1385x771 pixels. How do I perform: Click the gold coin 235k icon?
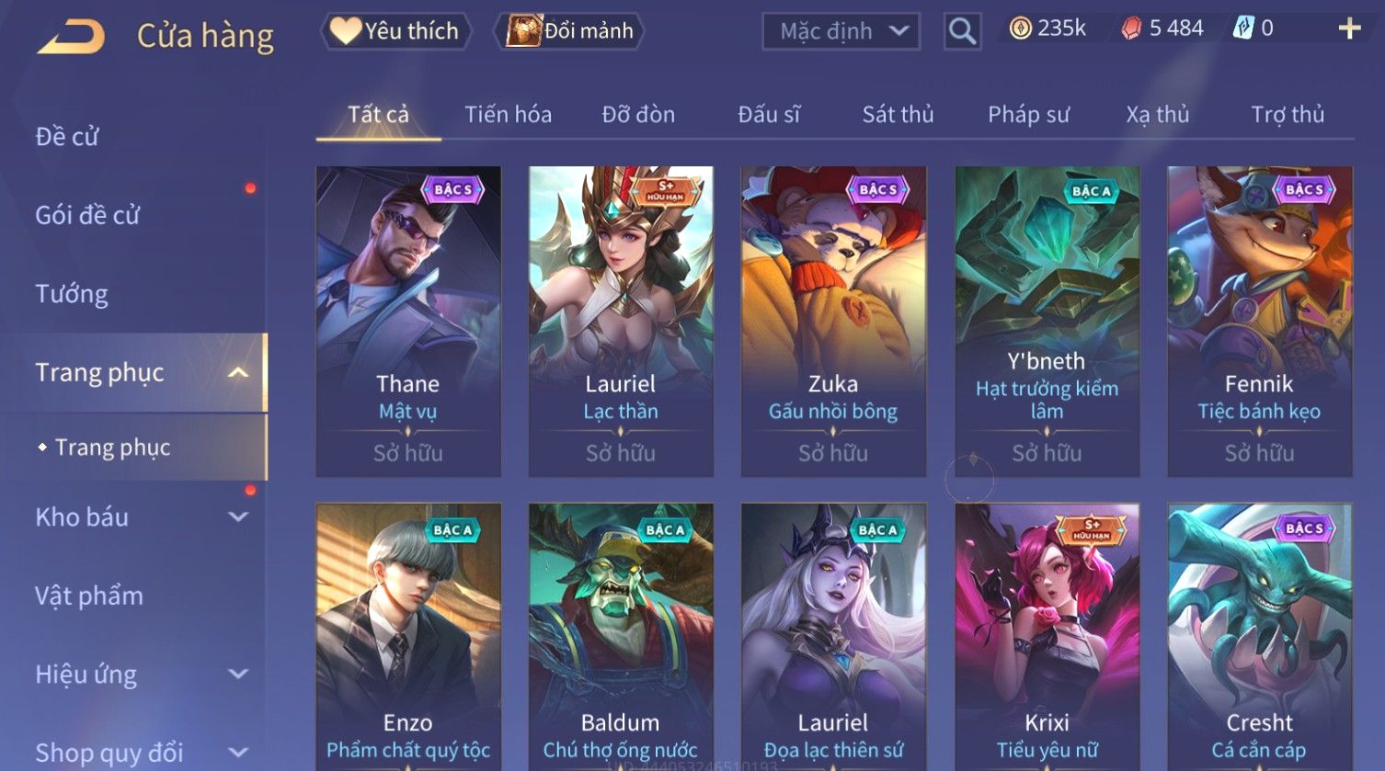tap(1020, 28)
